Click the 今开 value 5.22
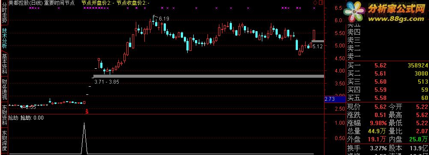 pos(422,106)
